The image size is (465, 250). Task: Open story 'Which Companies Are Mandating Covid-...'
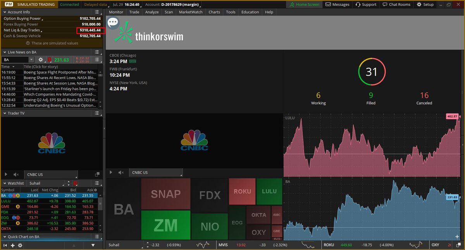tap(59, 94)
